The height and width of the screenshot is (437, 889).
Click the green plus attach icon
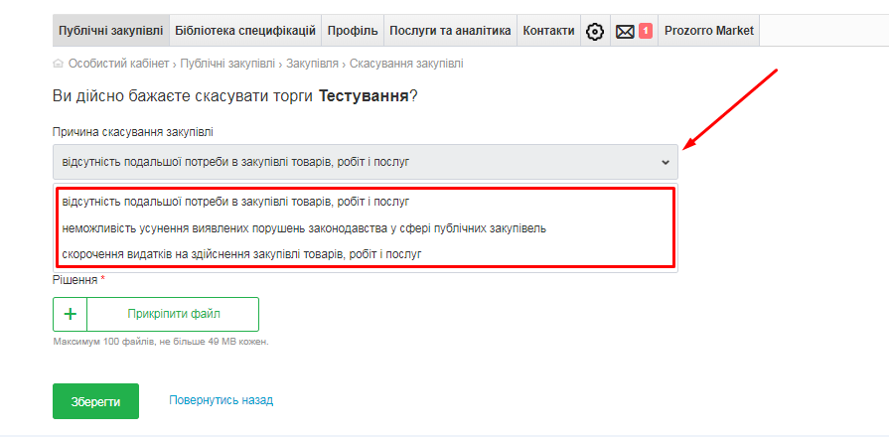pyautogui.click(x=71, y=314)
